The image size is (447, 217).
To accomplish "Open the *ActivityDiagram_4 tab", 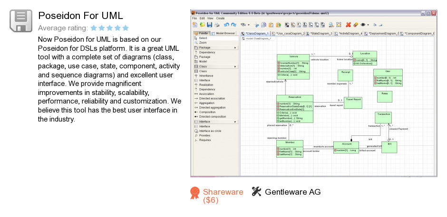I will point(348,33).
